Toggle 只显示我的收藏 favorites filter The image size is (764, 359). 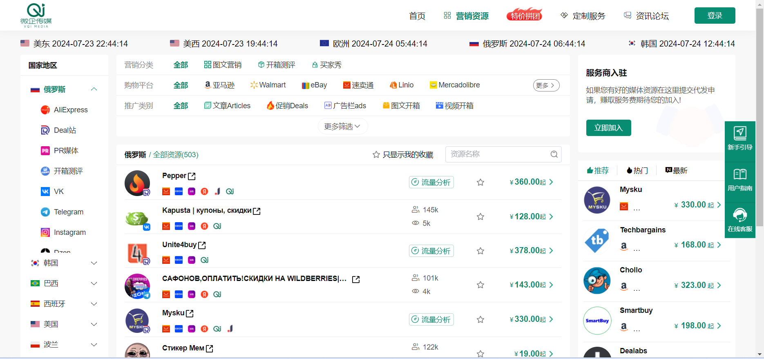(403, 155)
